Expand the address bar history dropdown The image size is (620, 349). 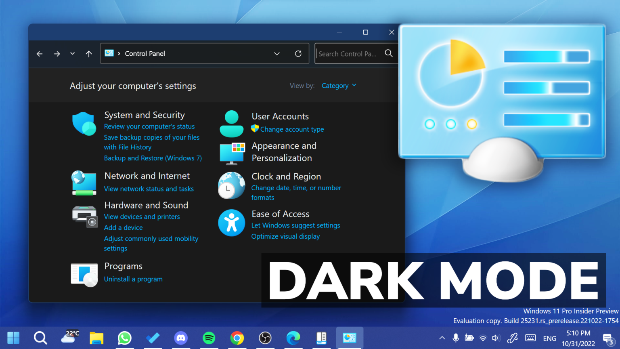click(276, 53)
